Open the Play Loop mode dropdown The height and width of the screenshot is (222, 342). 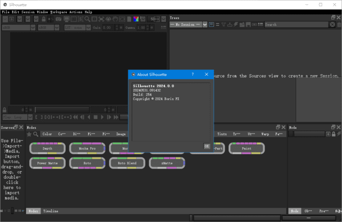tap(30, 117)
